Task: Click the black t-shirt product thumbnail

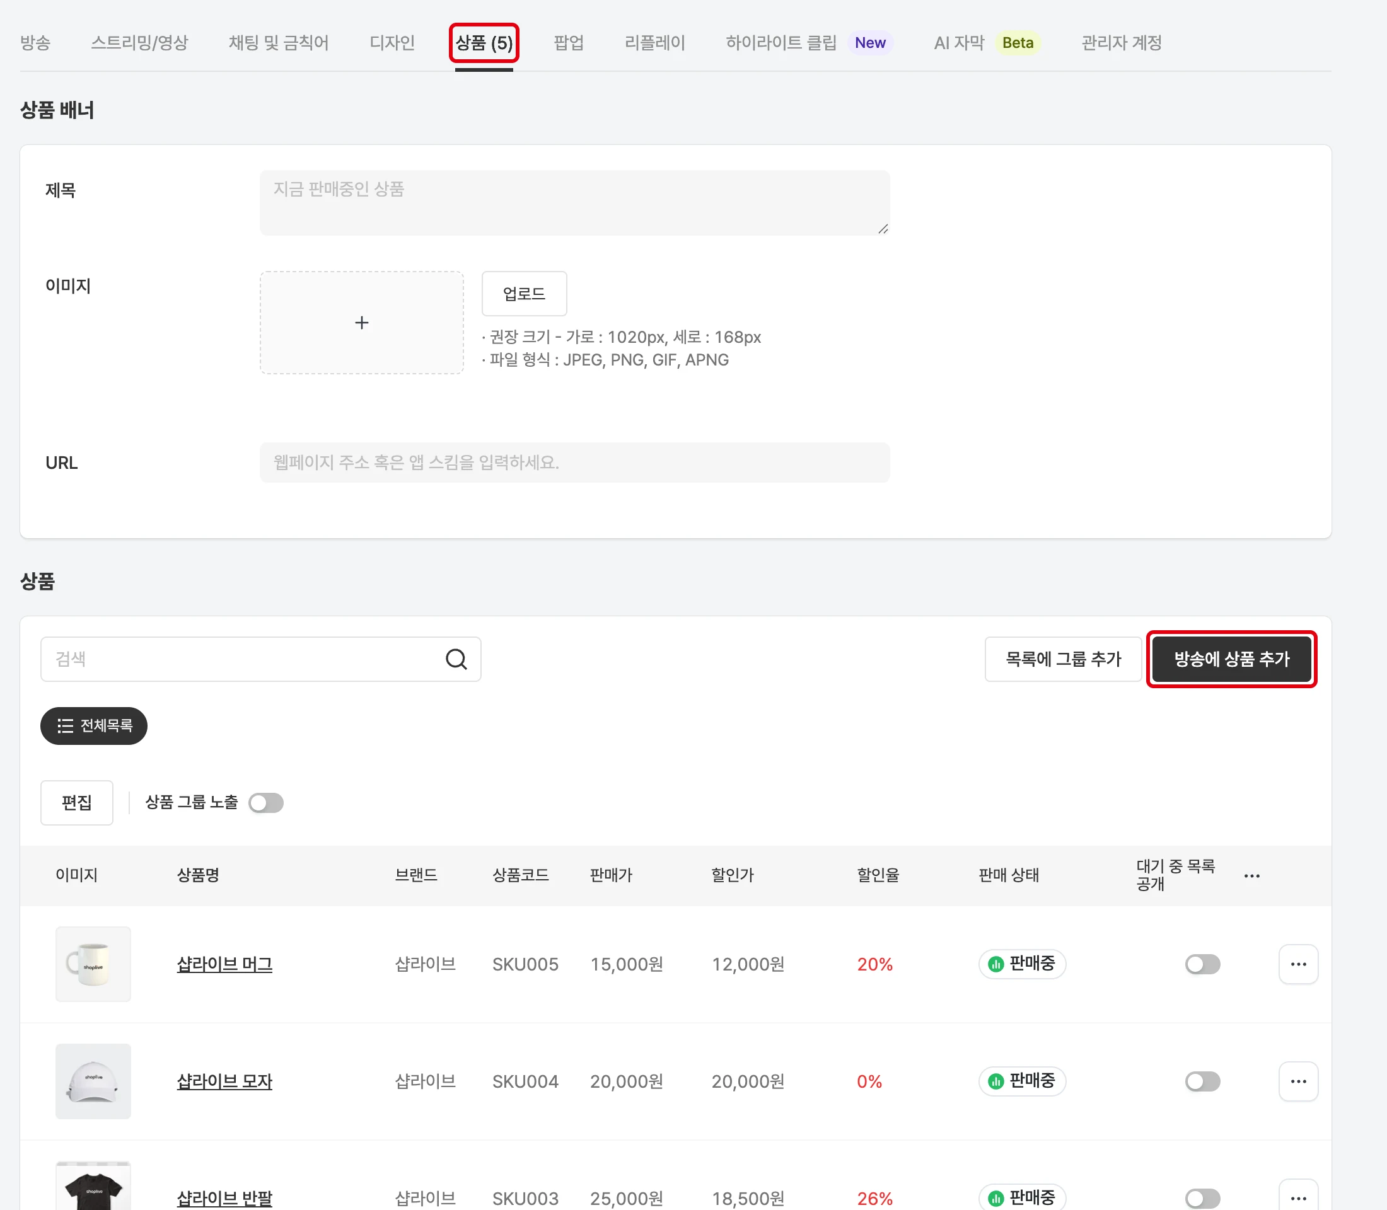Action: point(93,1186)
